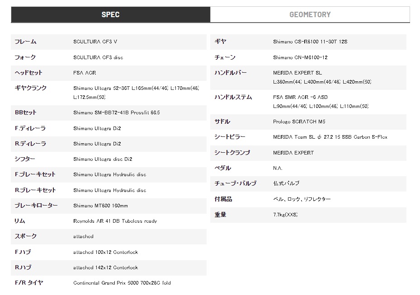The image size is (420, 295).
Task: Click the チェーン row label
Action: pos(225,57)
